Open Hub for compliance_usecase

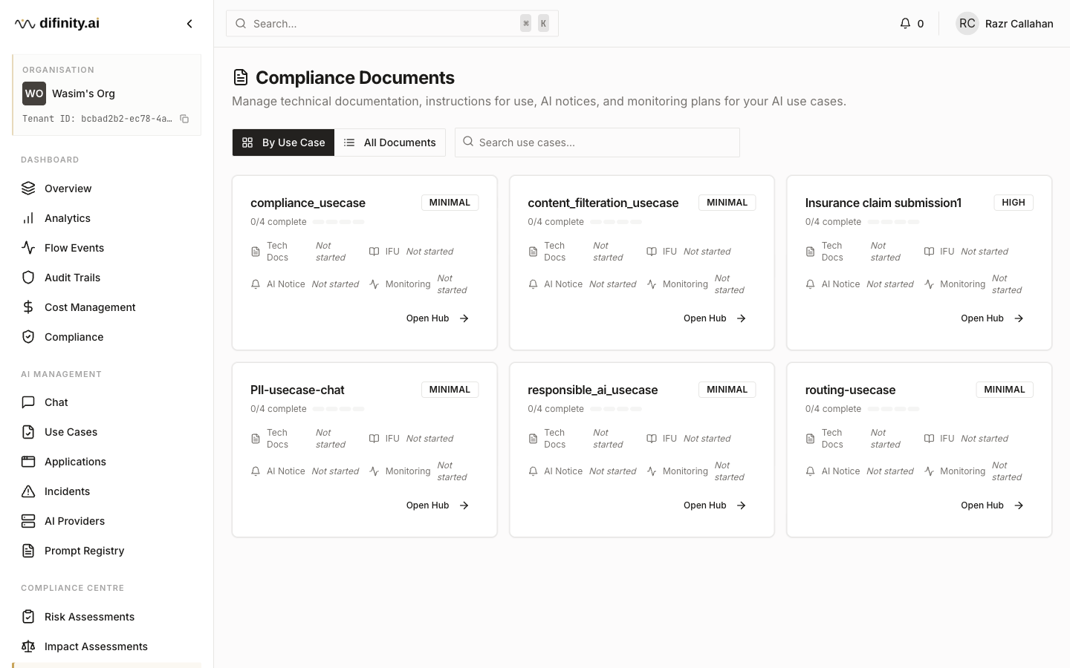(x=438, y=318)
